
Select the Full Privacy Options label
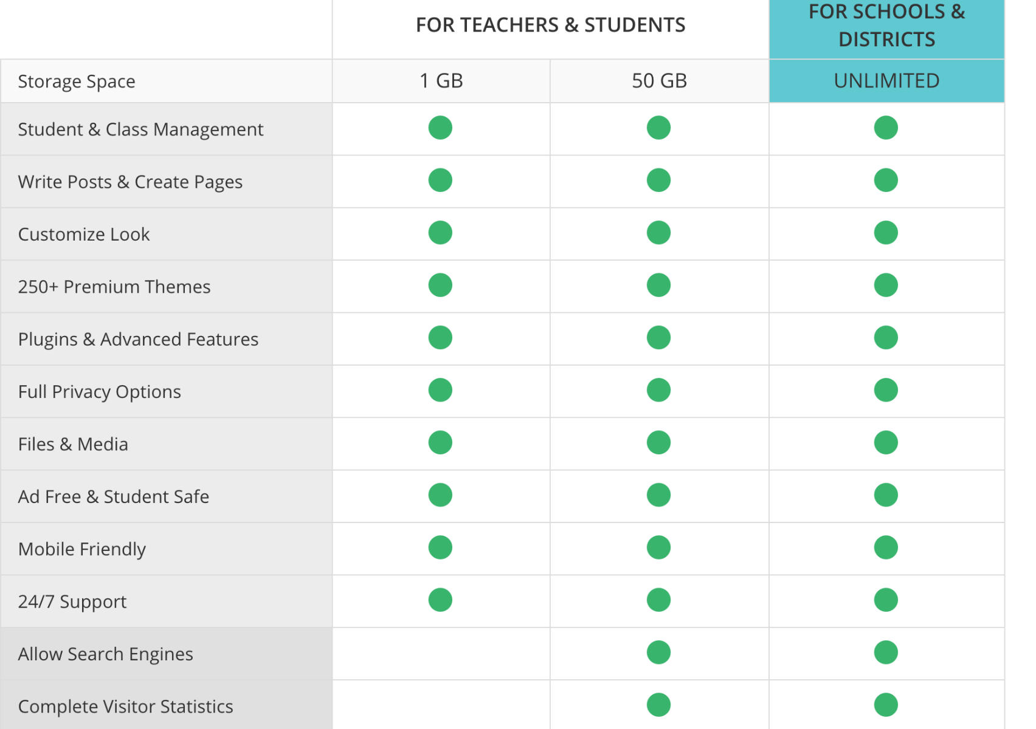click(x=100, y=391)
